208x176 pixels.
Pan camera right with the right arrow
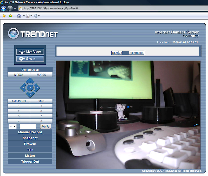tap(37, 88)
